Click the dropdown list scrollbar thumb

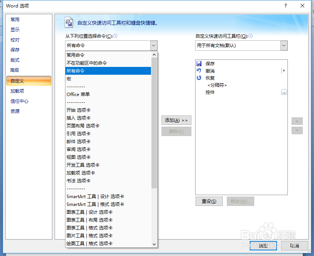[x=154, y=123]
